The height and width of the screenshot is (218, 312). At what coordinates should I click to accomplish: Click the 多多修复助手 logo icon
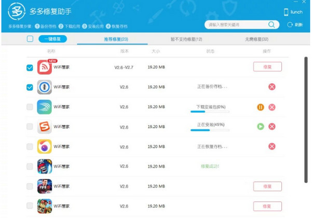(17, 11)
